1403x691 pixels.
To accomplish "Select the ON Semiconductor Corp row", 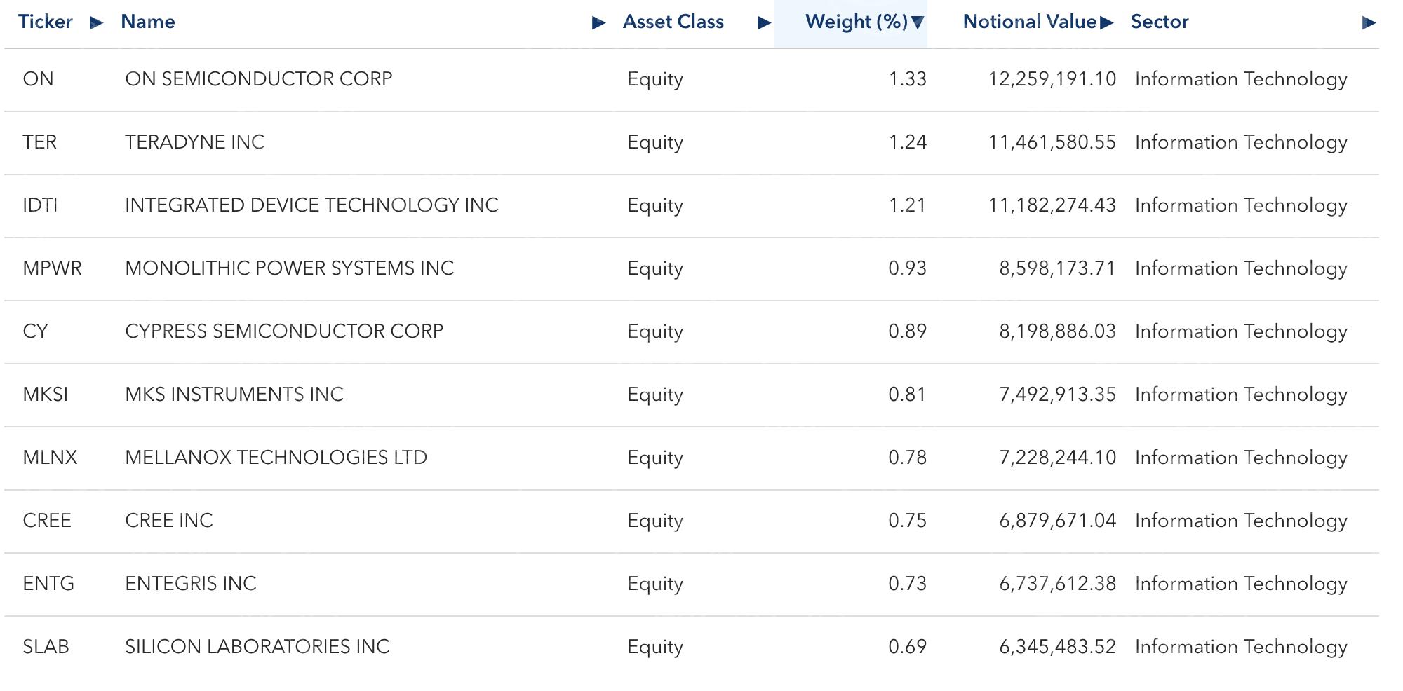I will pyautogui.click(x=258, y=79).
